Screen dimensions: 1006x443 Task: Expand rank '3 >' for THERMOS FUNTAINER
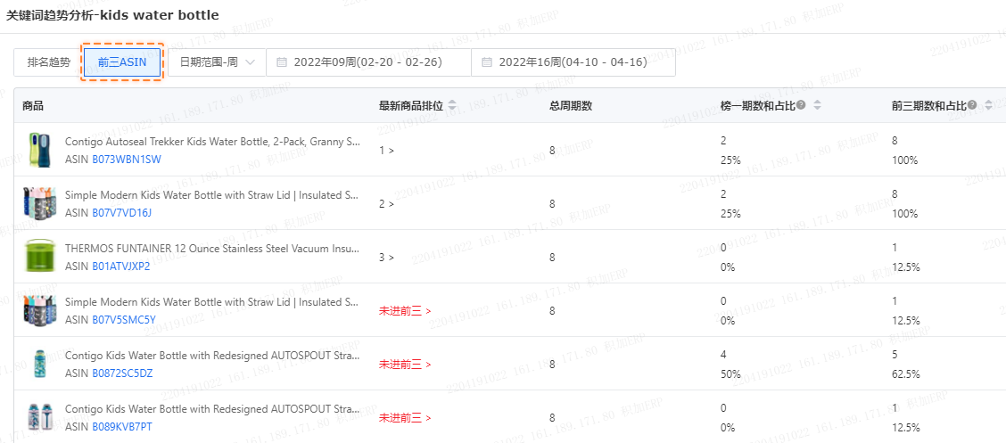coord(386,257)
